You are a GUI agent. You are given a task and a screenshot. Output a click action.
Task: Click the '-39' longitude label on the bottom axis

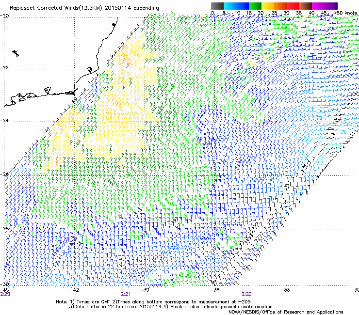145,290
